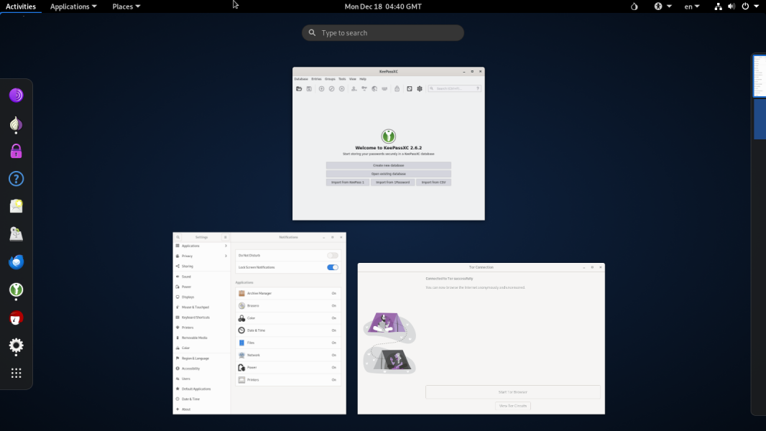Click the search magnifier icon in Settings window

pyautogui.click(x=177, y=237)
